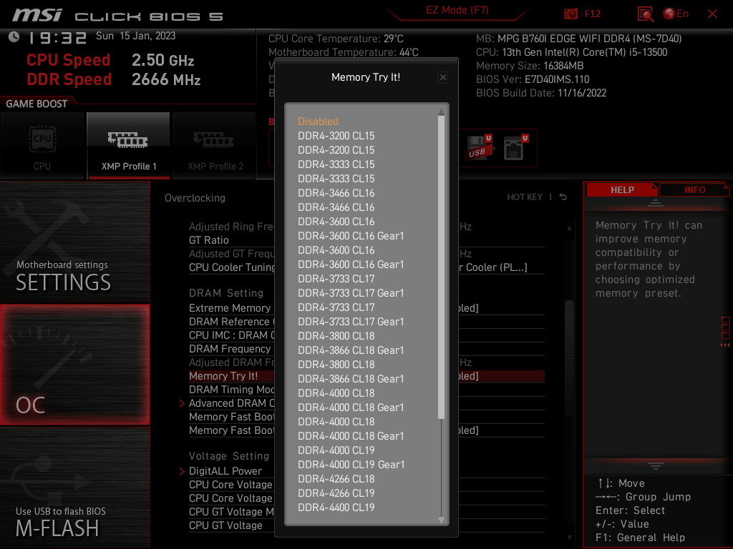Toggle XMP Profile 1
733x549 pixels.
(x=129, y=146)
